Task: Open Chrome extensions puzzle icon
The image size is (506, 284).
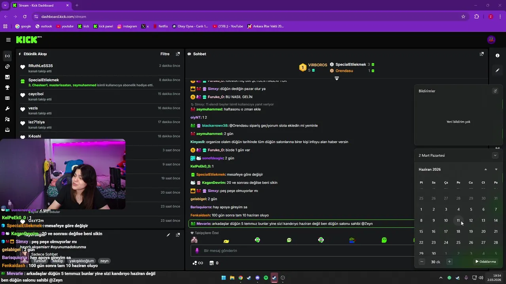Action: [476, 17]
